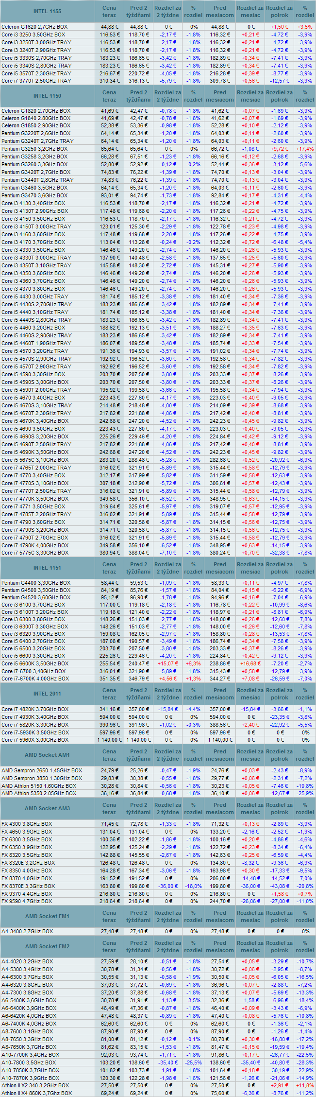The width and height of the screenshot is (316, 1097).
Task: Select row Core i3 6100 3,70GHz BOX
Action: (x=158, y=605)
